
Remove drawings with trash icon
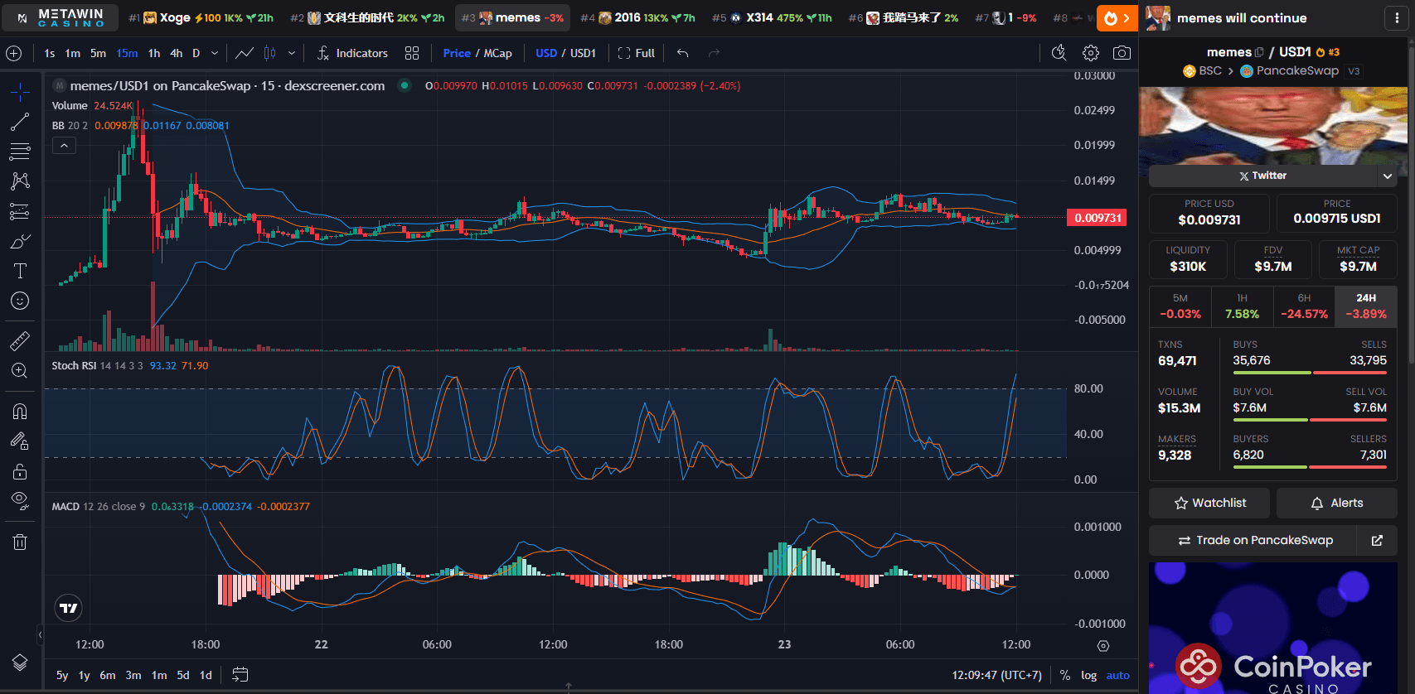[x=20, y=542]
